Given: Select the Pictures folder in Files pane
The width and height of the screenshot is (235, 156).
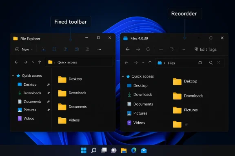Looking at the screenshot, I should [185, 110].
